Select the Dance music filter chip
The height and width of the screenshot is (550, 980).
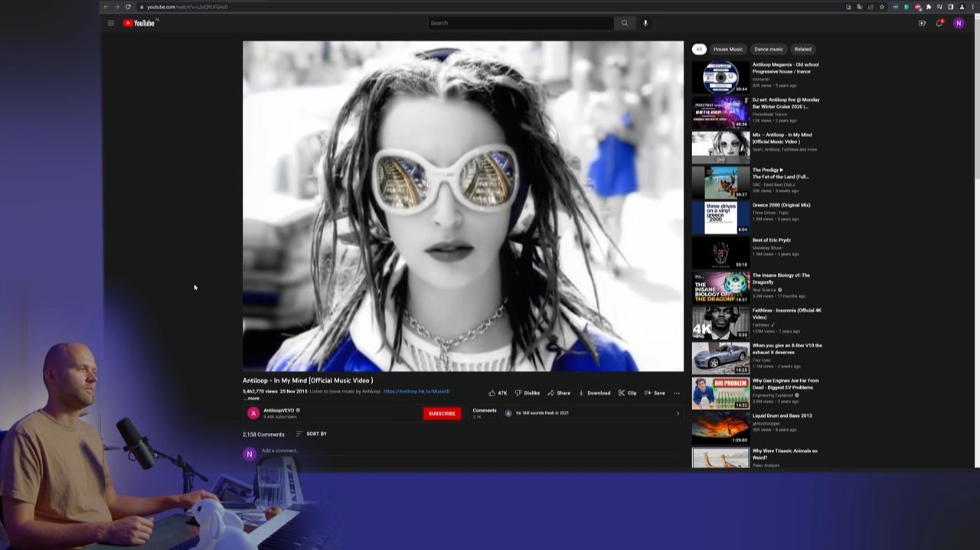[769, 49]
